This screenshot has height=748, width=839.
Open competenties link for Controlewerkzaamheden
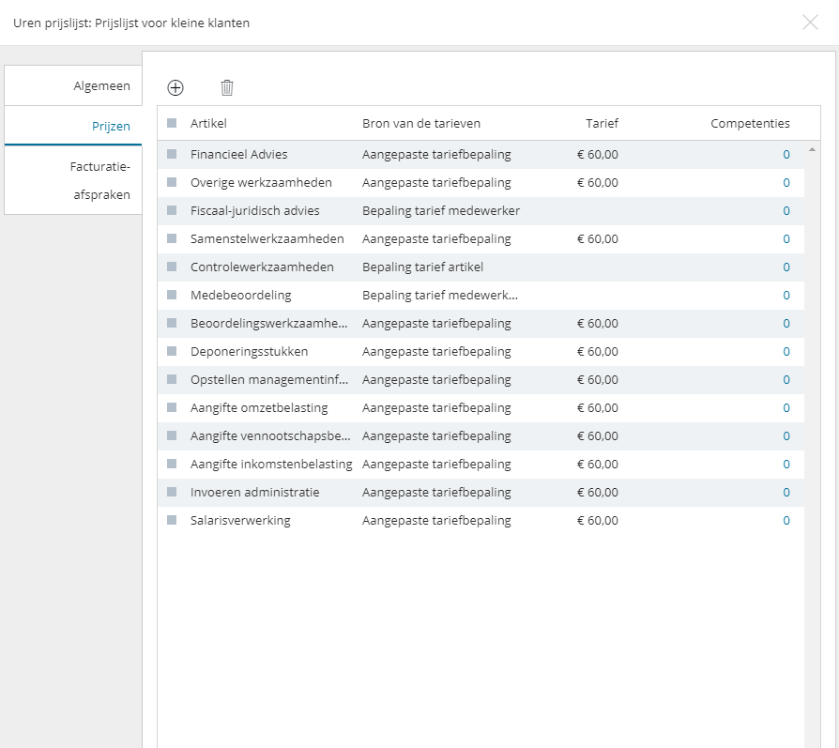tap(786, 267)
